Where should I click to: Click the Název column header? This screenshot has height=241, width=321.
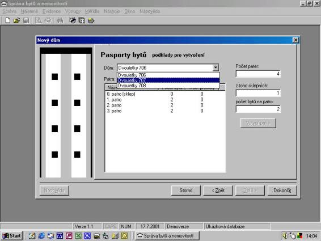point(132,88)
